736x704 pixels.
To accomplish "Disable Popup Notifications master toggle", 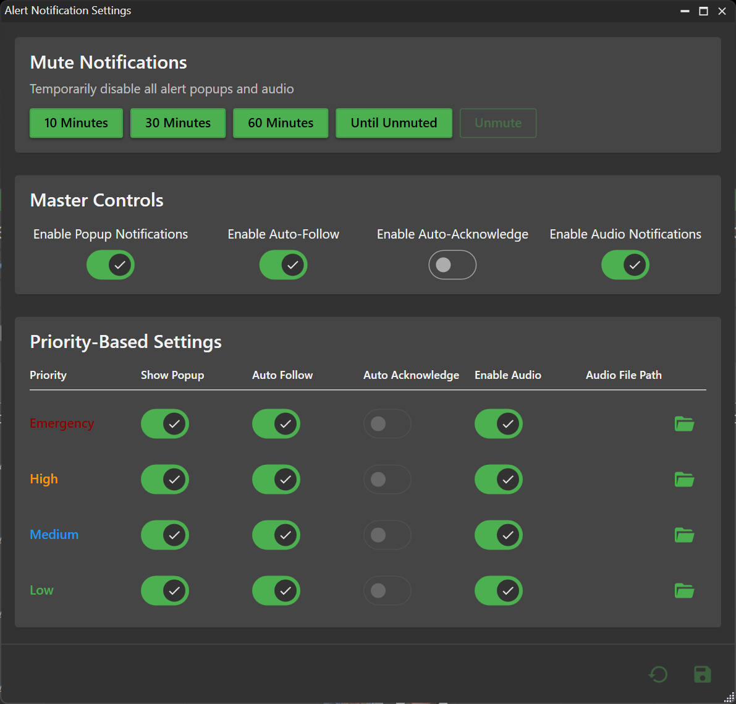I will click(111, 265).
